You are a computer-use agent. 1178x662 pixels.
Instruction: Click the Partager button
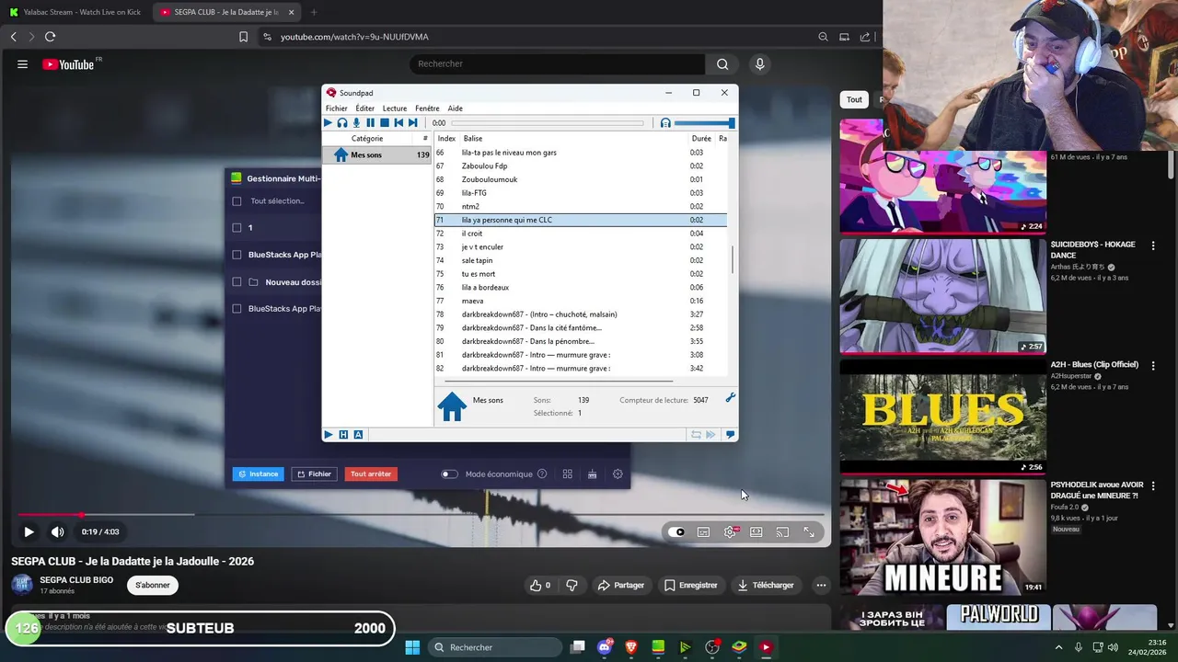click(x=620, y=585)
